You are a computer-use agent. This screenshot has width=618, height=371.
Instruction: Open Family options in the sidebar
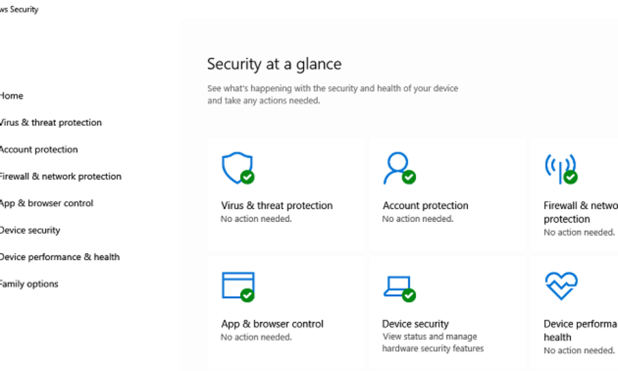pos(29,283)
